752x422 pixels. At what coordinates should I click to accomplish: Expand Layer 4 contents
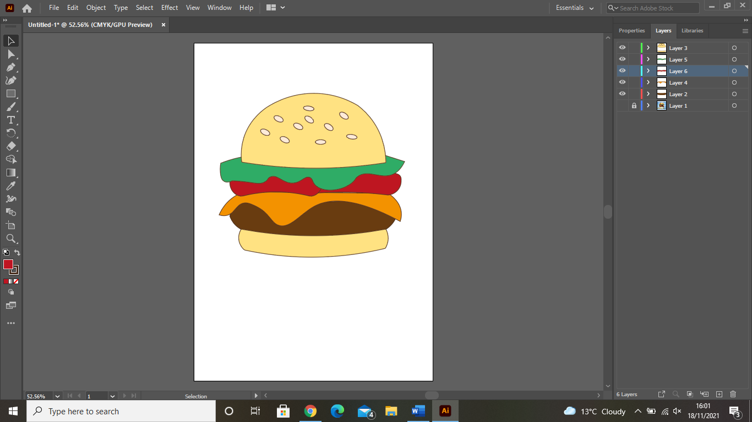click(649, 82)
